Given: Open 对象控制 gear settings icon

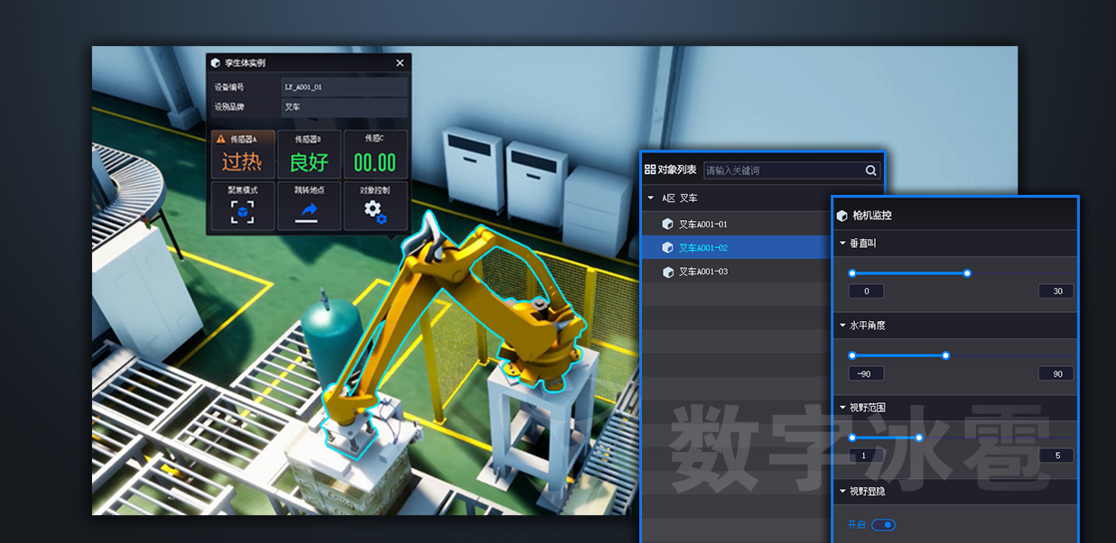Looking at the screenshot, I should (x=374, y=211).
